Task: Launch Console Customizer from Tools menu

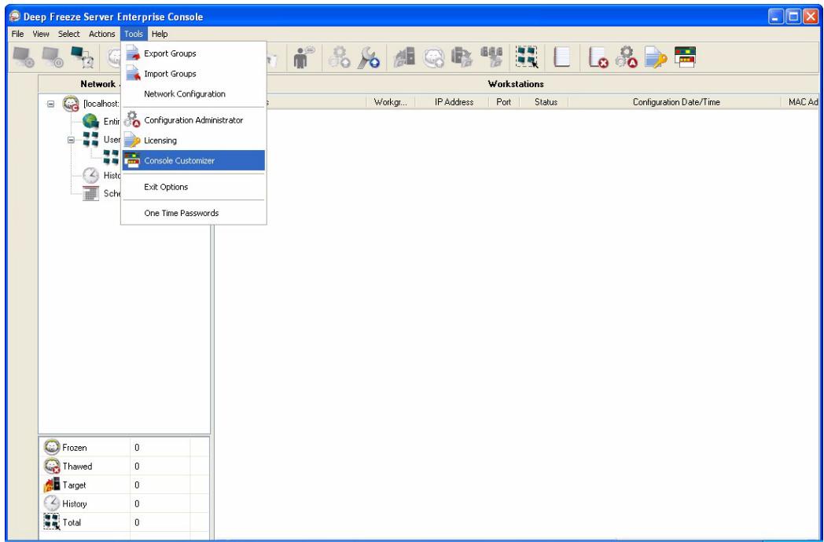Action: pyautogui.click(x=193, y=161)
